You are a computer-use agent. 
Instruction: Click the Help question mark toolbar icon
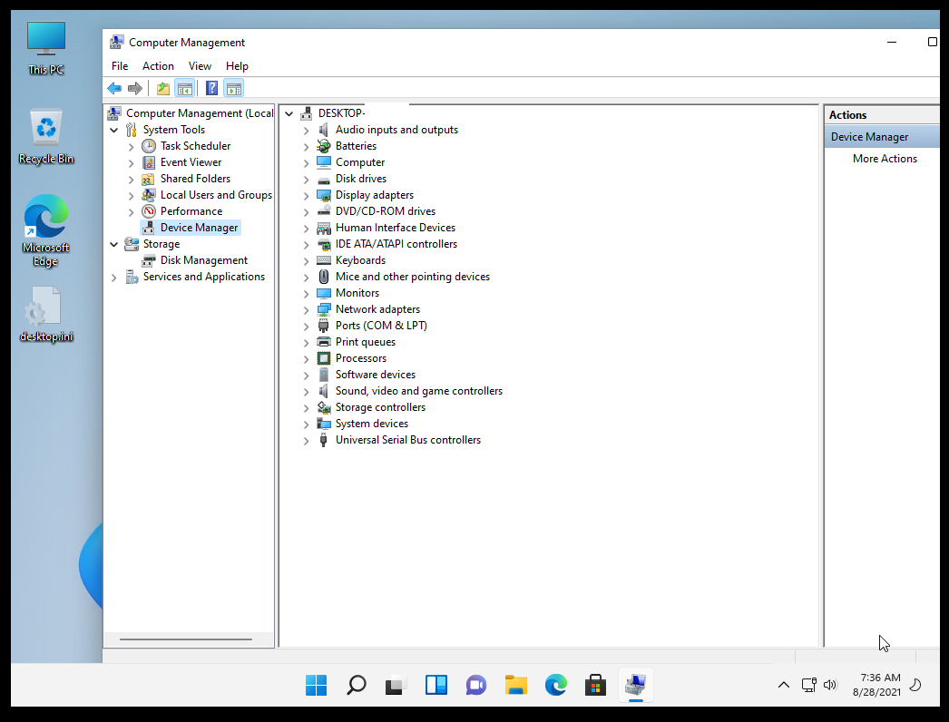[x=211, y=88]
